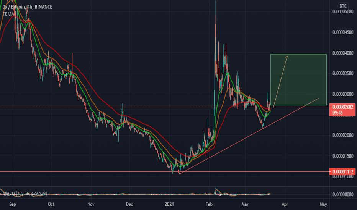Click the Feb date label on time axis
The image size is (357, 210).
[209, 204]
